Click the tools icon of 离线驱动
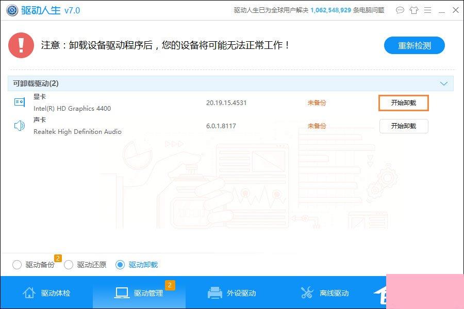Screen dimensions: 464x309 (x=307, y=293)
